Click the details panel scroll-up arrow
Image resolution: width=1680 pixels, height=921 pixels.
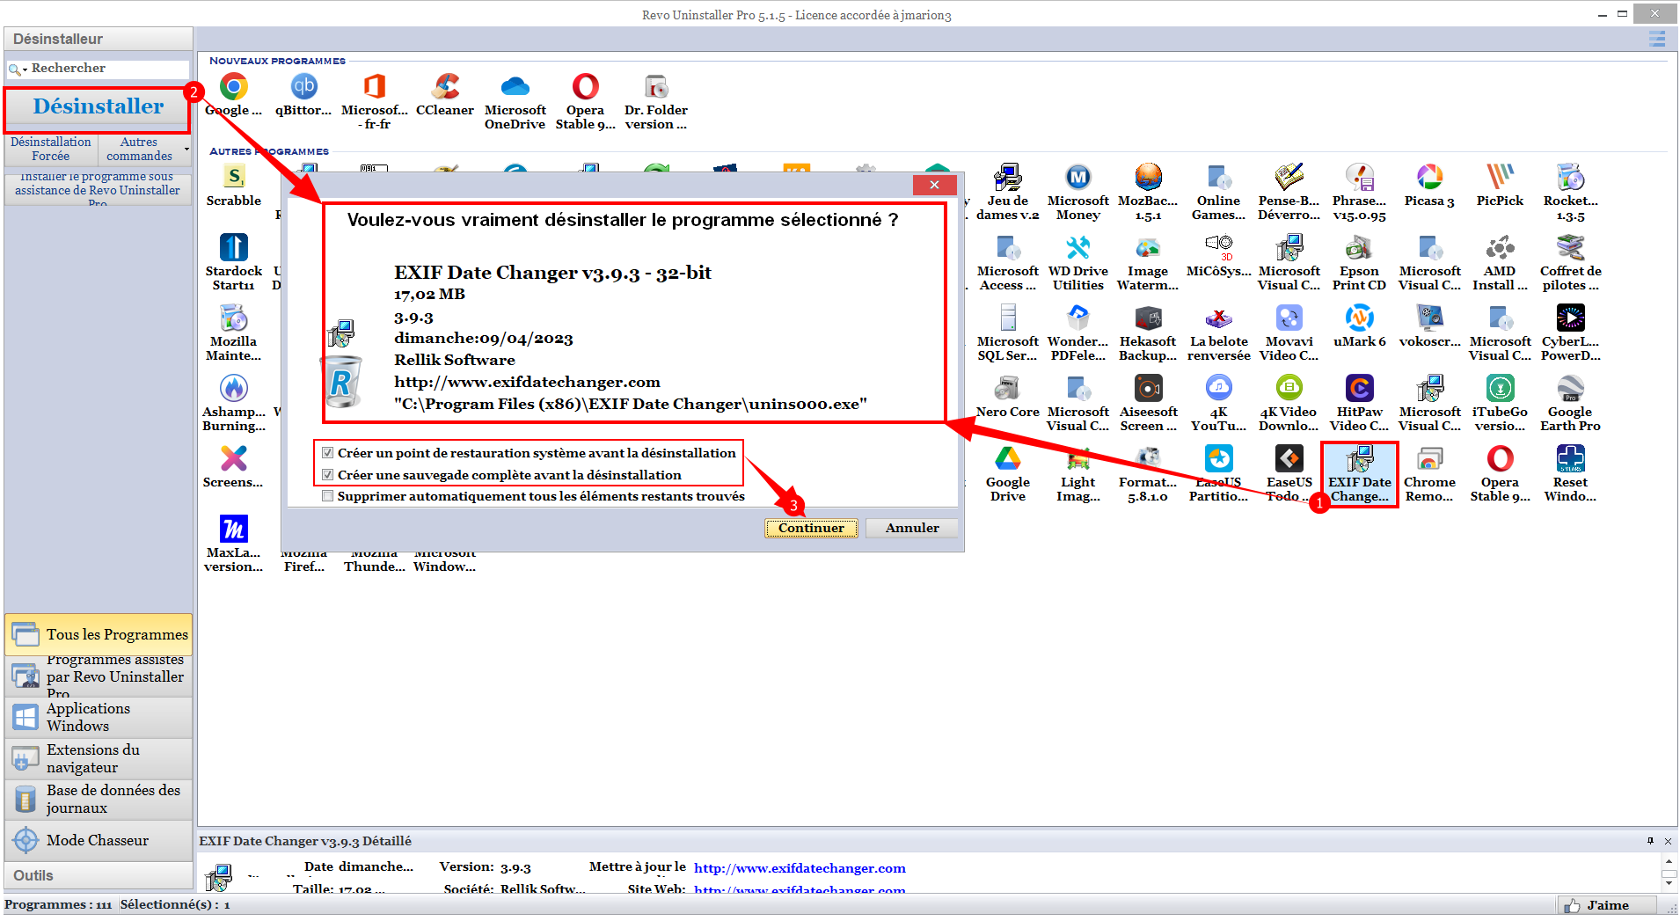tap(1669, 862)
